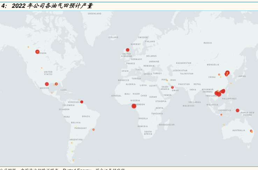Click the Russia country label
This screenshot has width=258, height=170.
pyautogui.click(x=208, y=43)
